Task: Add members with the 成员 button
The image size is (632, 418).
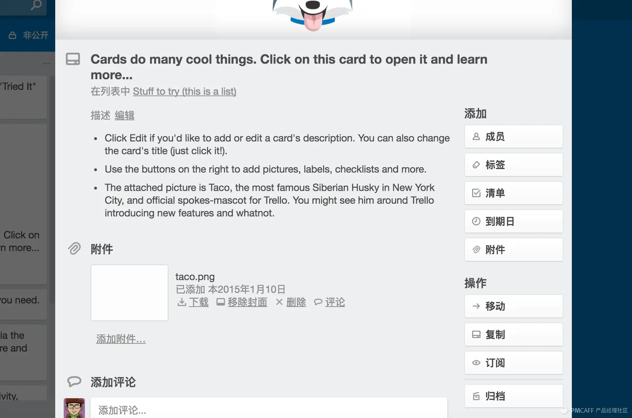Action: [x=513, y=137]
